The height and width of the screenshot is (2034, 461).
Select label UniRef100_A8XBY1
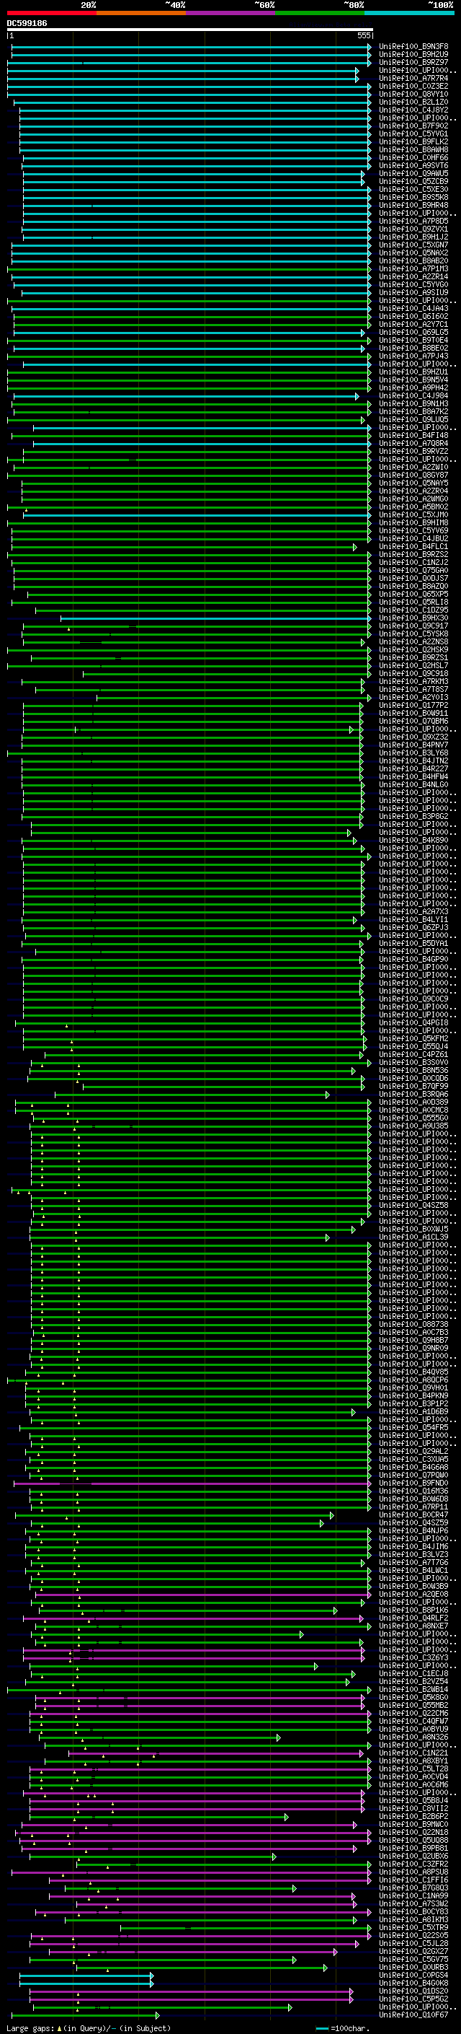coord(413,1760)
